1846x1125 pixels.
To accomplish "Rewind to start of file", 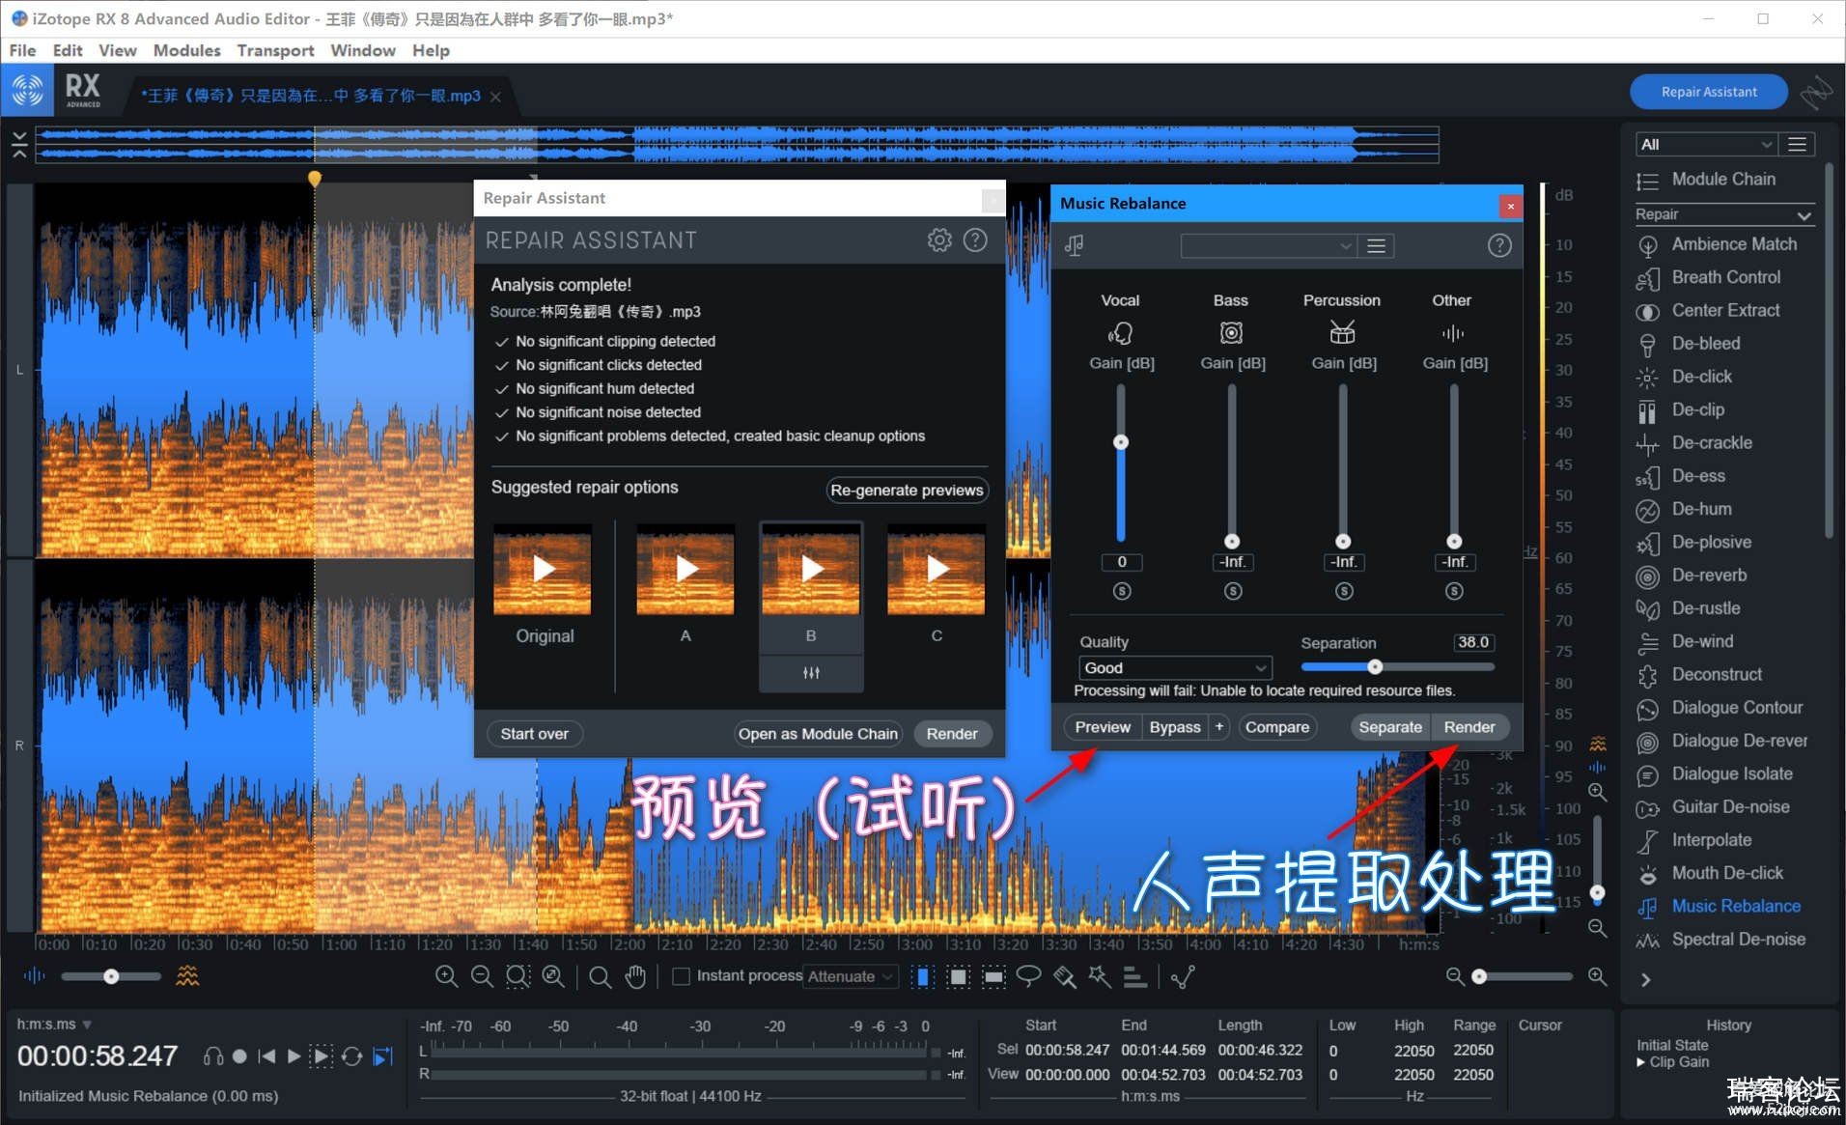I will coord(267,1056).
